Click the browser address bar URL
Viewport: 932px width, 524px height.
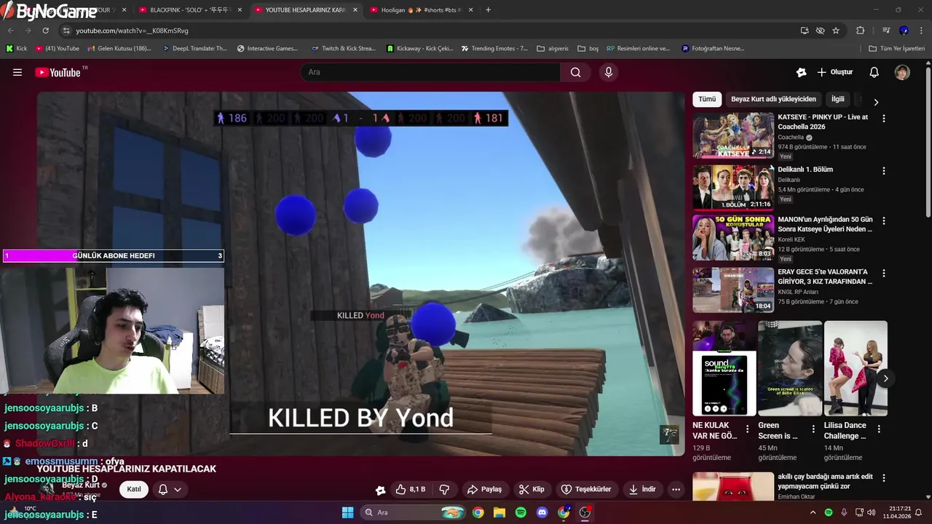[x=133, y=31]
